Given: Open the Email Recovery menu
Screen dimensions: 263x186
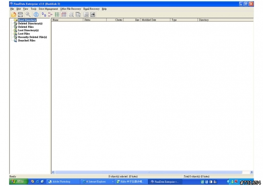Looking at the screenshot, I should (91, 9).
